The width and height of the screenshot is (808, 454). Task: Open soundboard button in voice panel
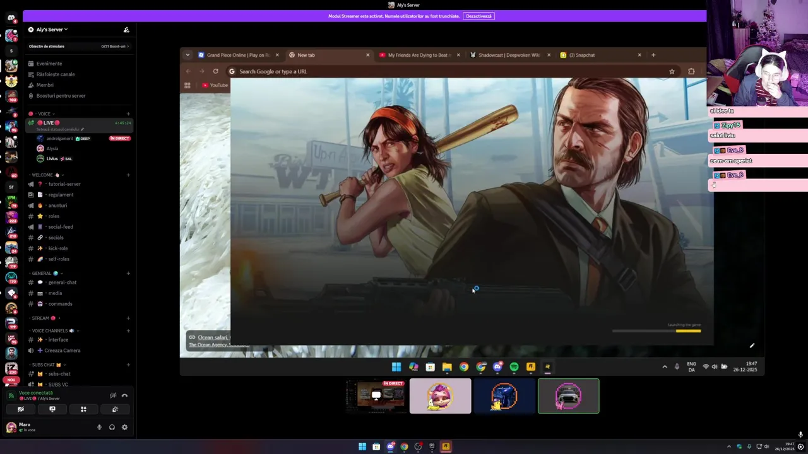click(115, 409)
